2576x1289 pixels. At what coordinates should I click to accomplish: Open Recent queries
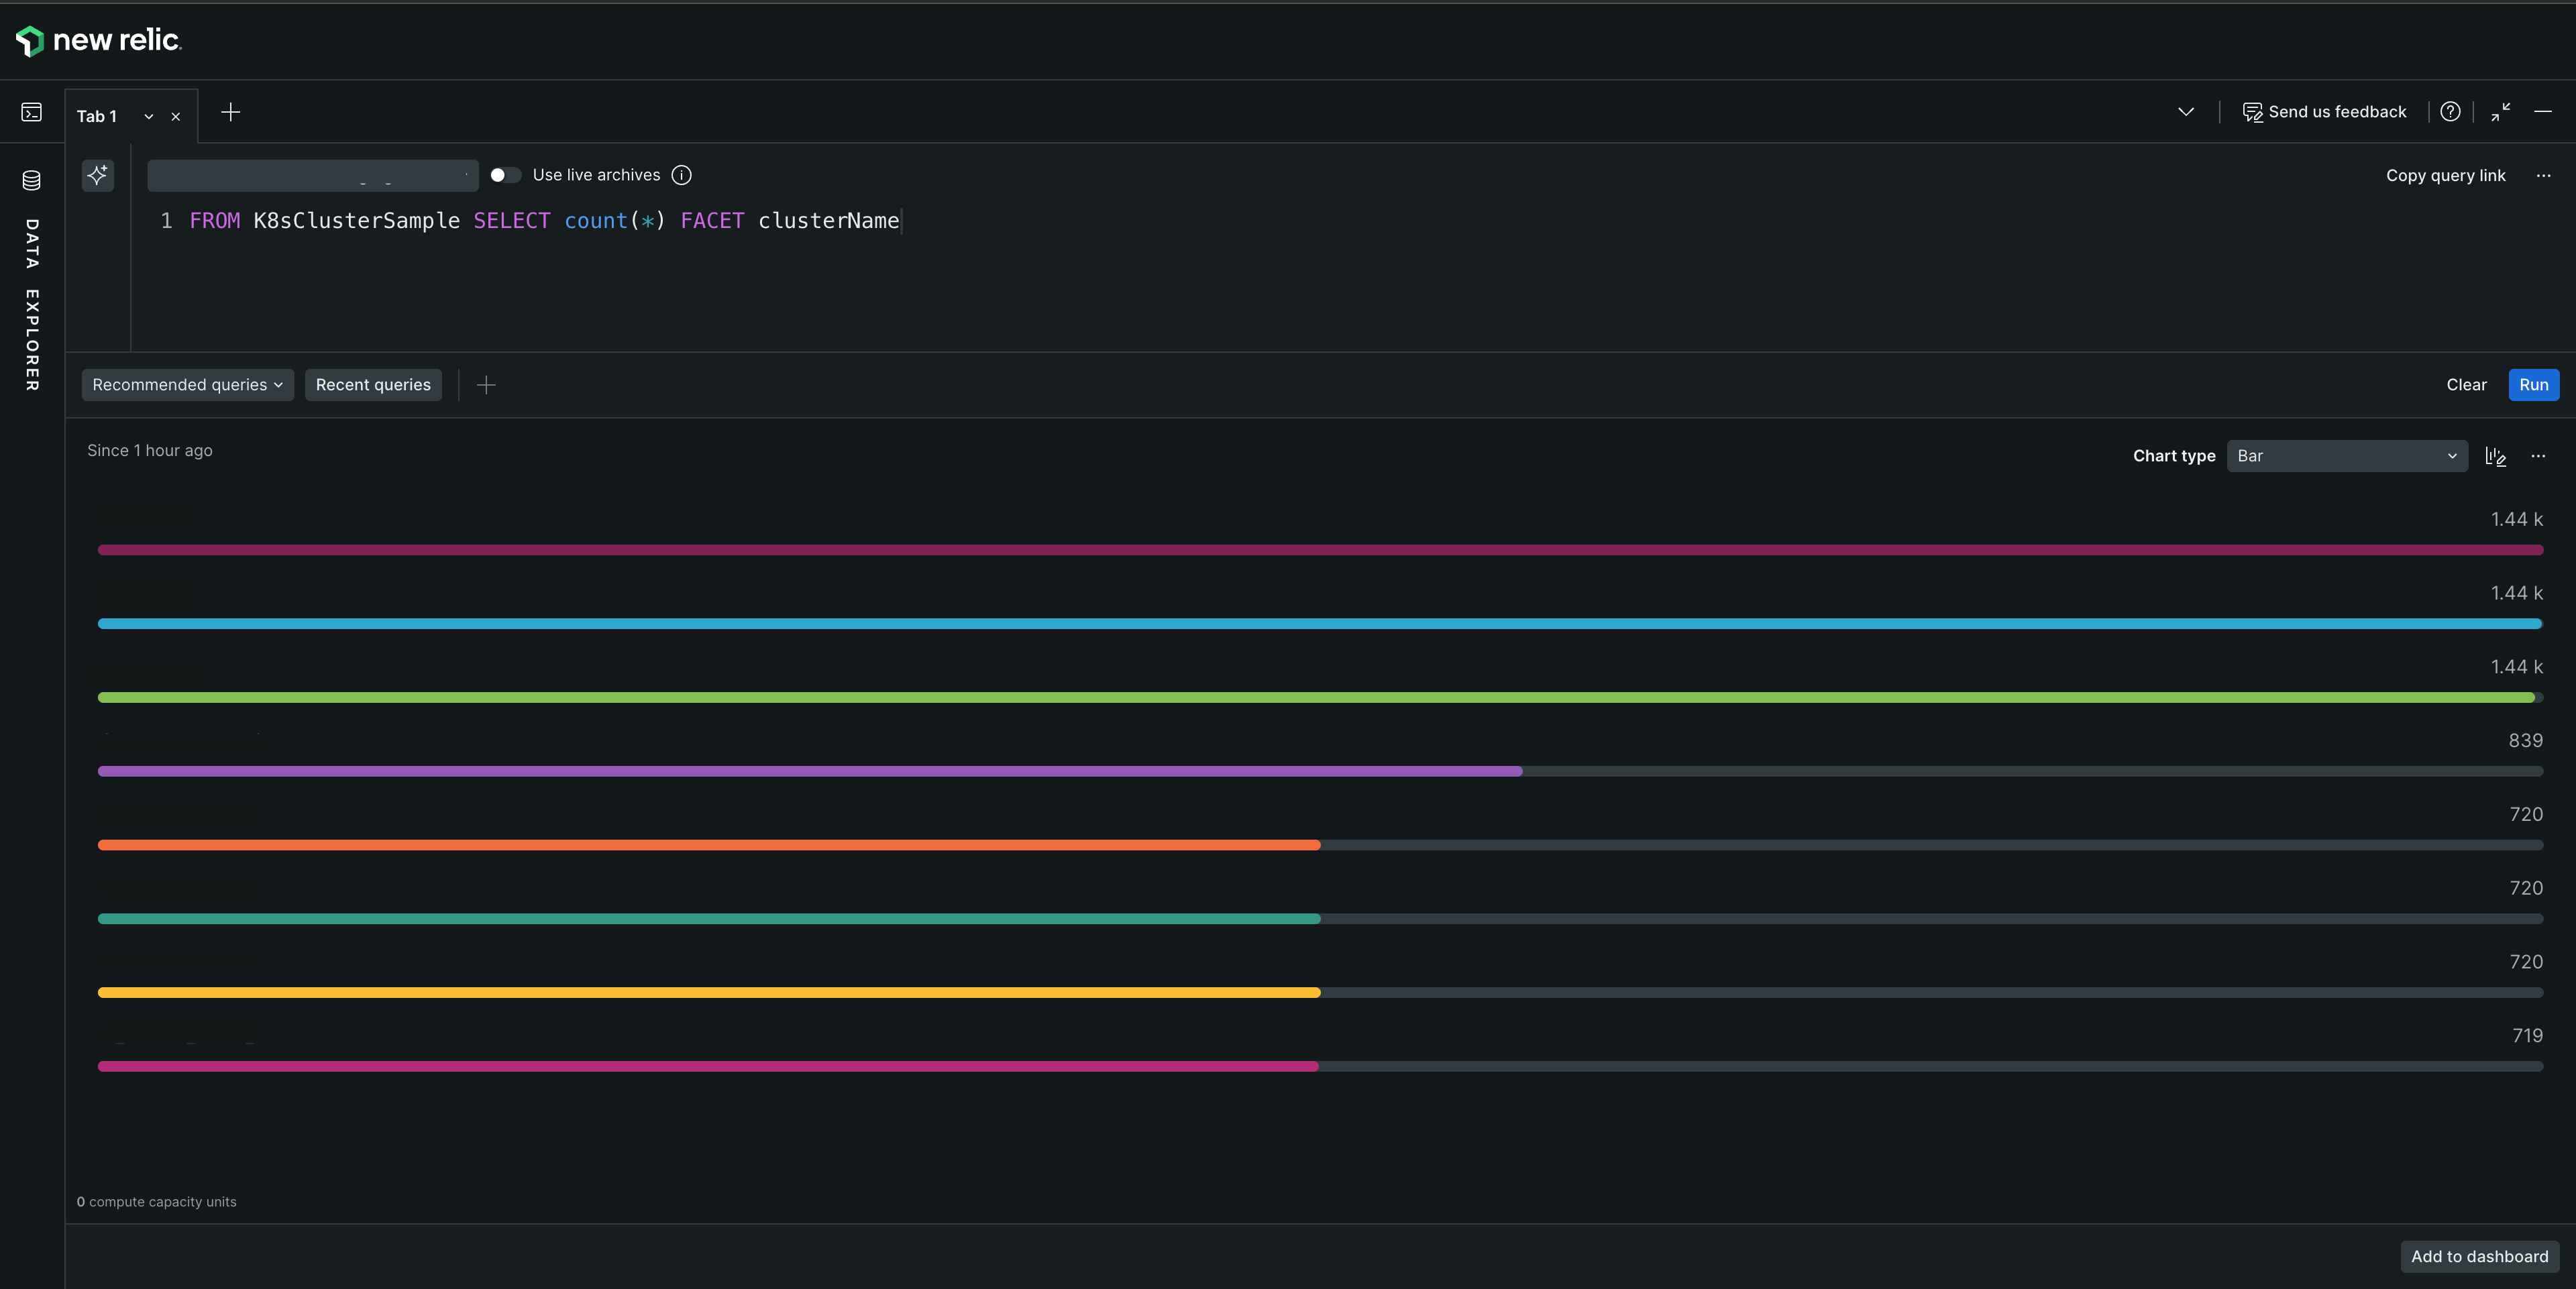coord(373,385)
